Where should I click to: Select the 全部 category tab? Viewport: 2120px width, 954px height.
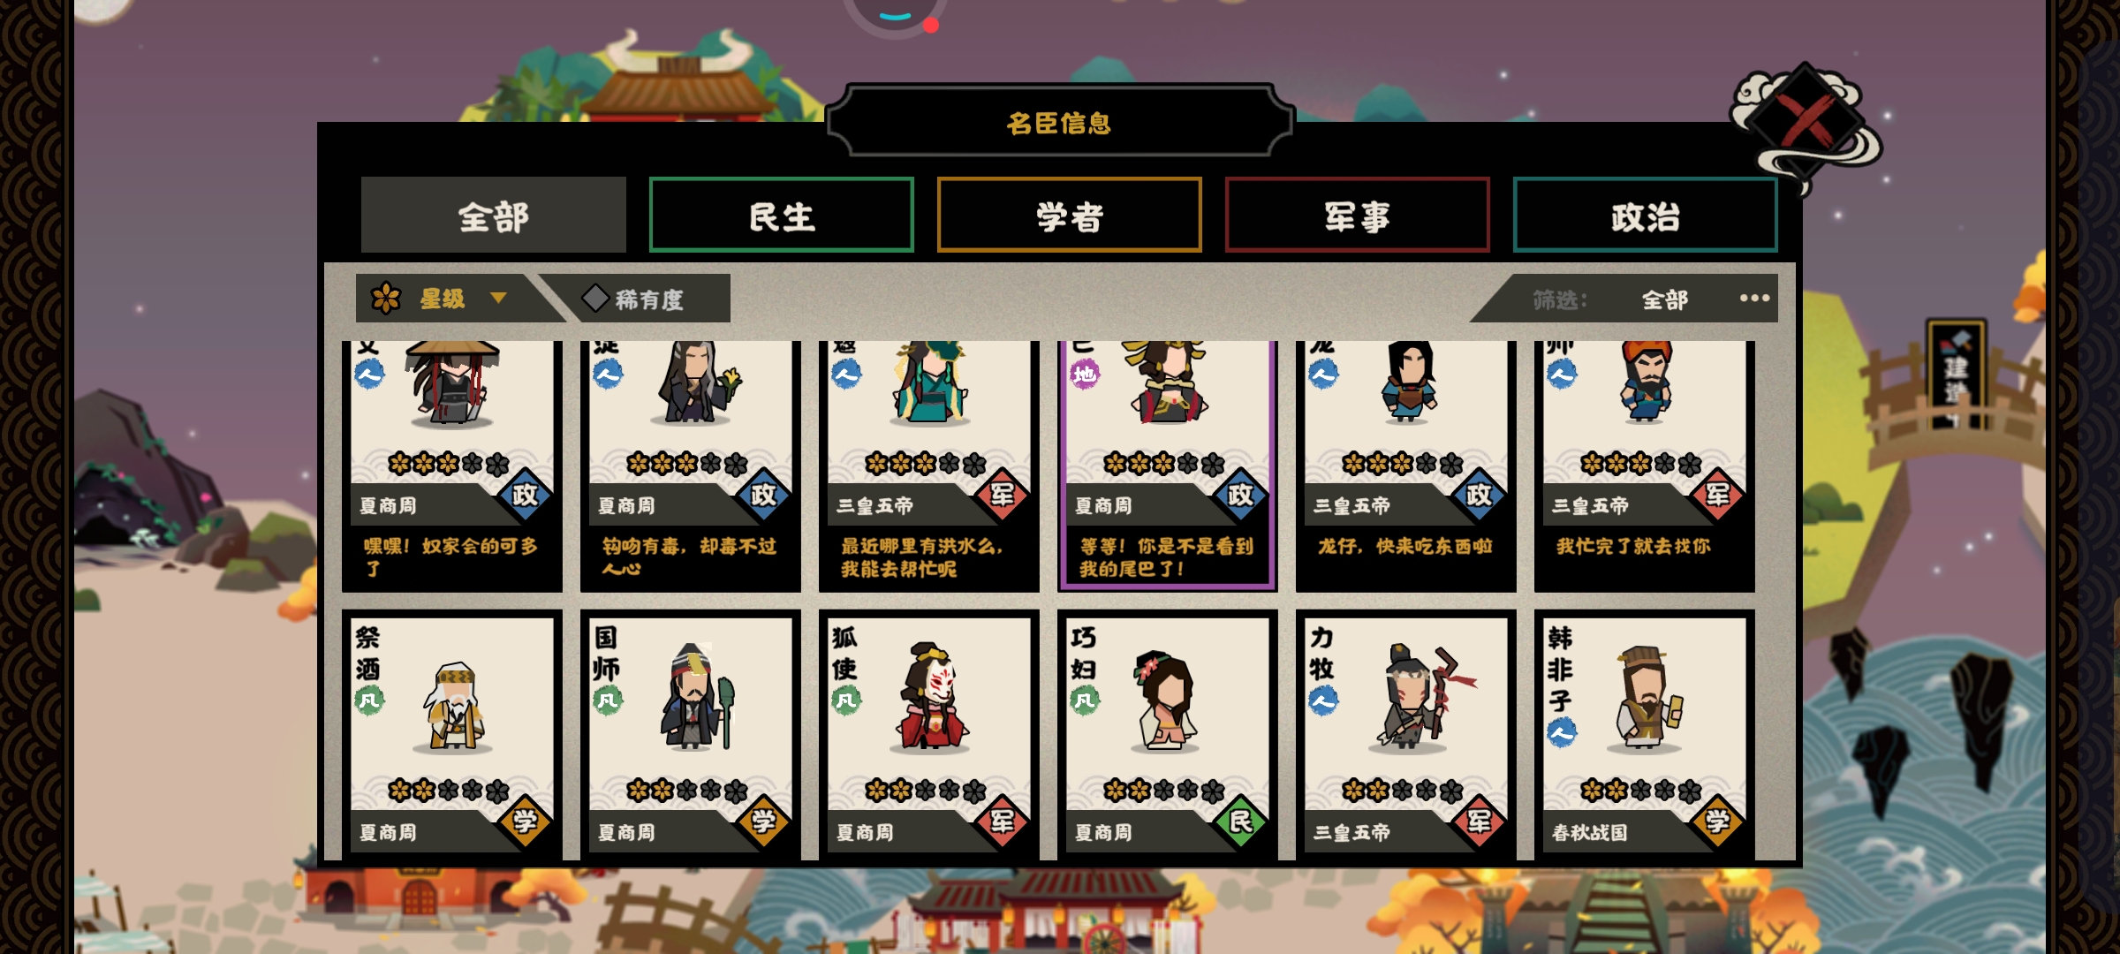point(494,216)
